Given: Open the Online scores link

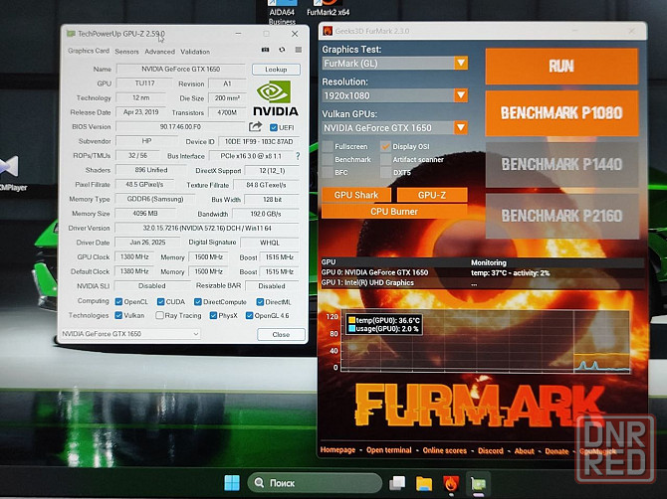Looking at the screenshot, I should pyautogui.click(x=445, y=450).
